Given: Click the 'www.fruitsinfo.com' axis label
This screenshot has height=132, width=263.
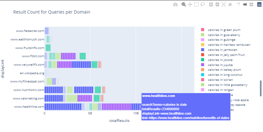Looking at the screenshot, I should (30, 48).
